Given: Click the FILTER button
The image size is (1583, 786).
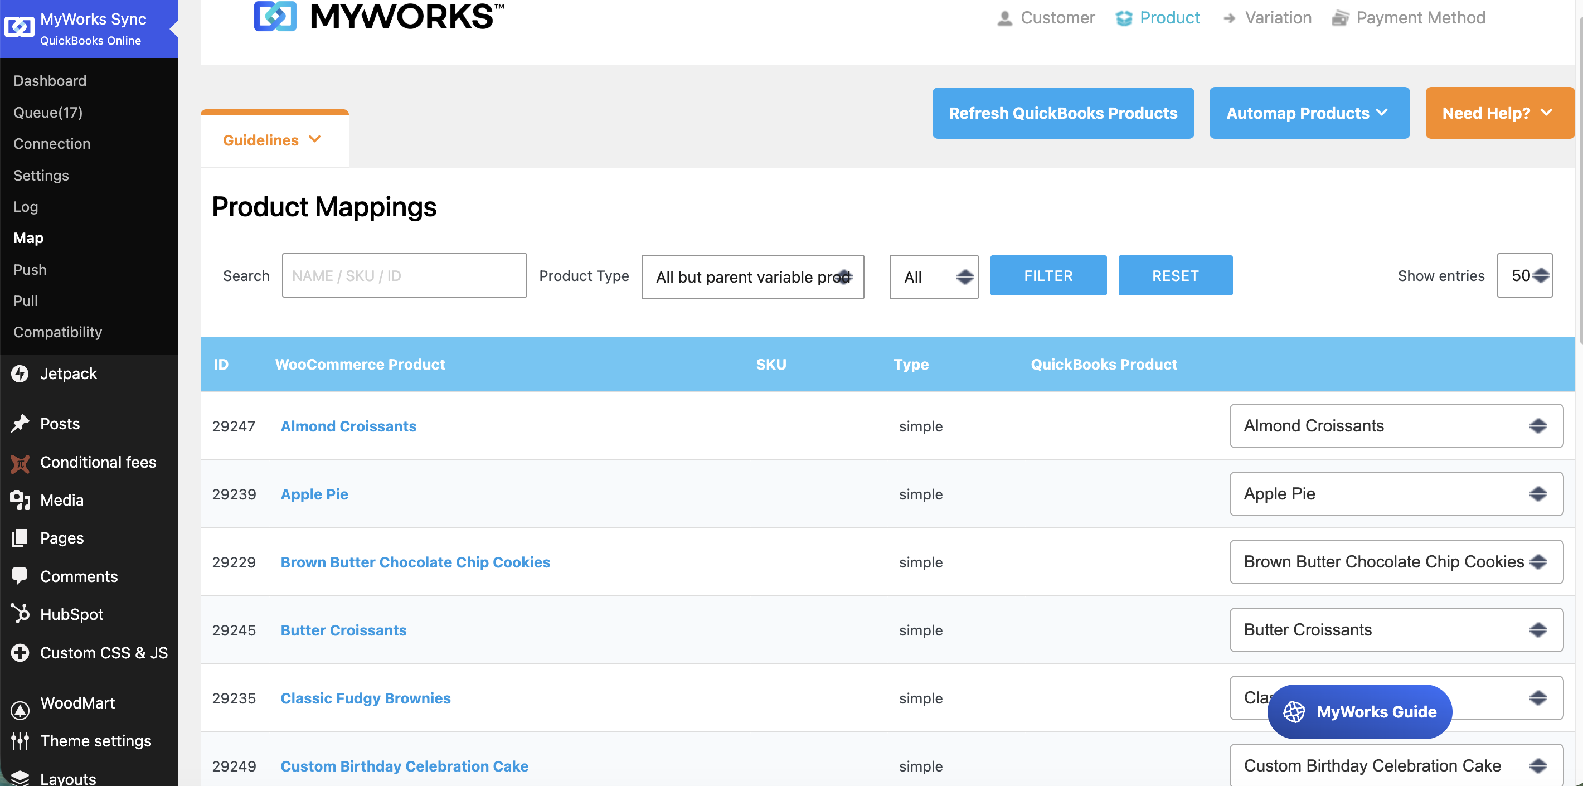Looking at the screenshot, I should coord(1048,275).
